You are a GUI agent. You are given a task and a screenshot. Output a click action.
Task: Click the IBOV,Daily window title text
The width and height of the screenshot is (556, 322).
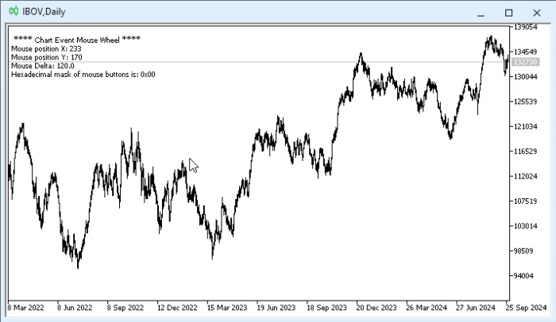pyautogui.click(x=44, y=12)
